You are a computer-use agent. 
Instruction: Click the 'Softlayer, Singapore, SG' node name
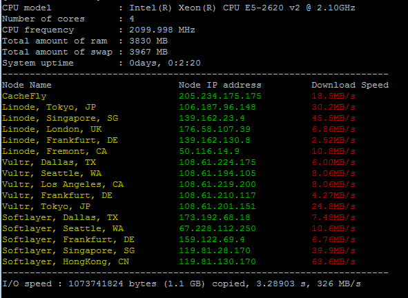coord(68,251)
